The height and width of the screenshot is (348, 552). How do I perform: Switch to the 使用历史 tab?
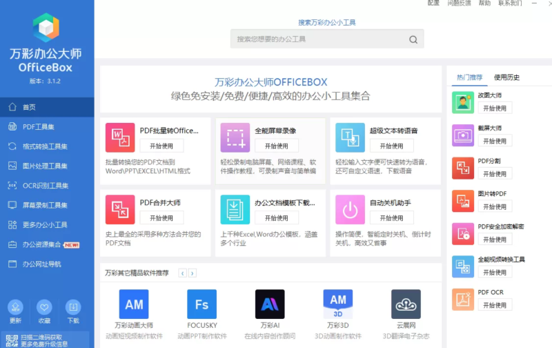pyautogui.click(x=506, y=77)
